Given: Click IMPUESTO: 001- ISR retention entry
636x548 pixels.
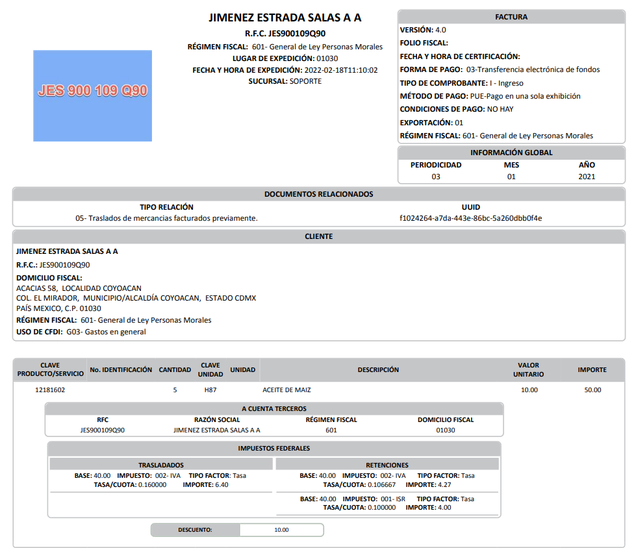Looking at the screenshot, I should tap(374, 499).
